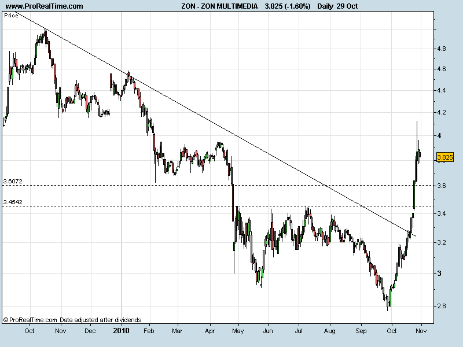463x347 pixels.
Task: Click the May label on time axis
Action: click(238, 331)
